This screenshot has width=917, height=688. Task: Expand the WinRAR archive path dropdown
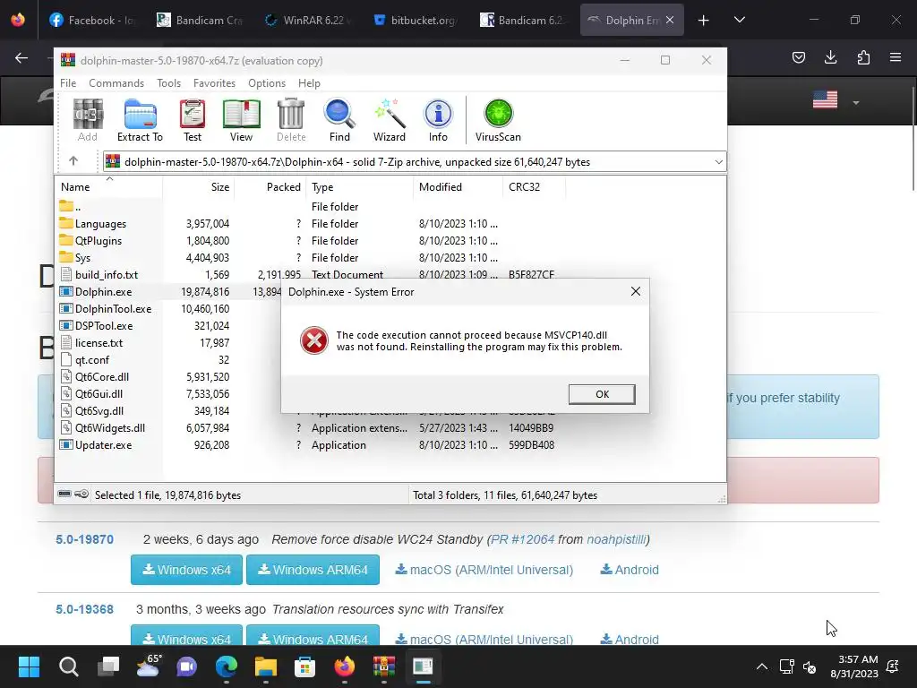[719, 161]
